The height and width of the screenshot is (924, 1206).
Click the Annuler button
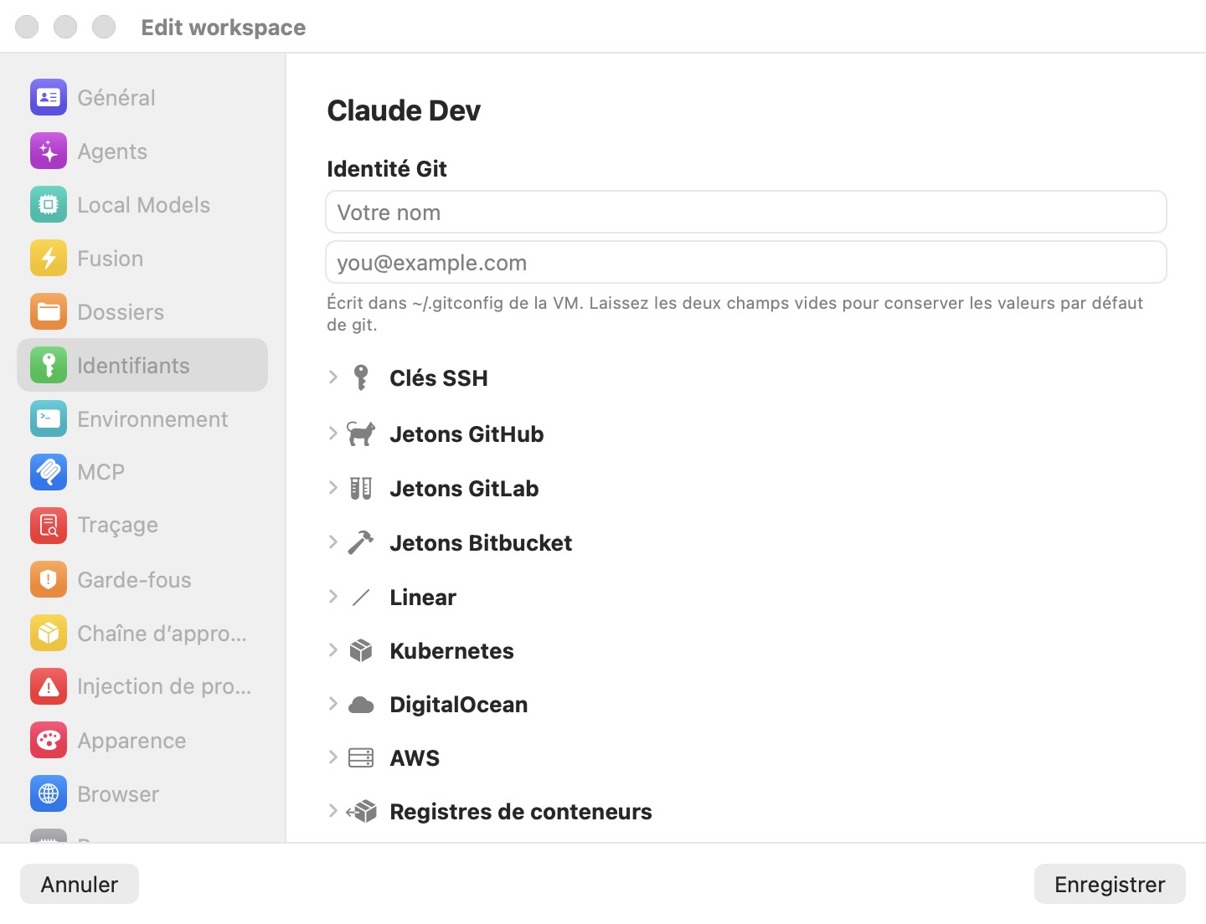tap(80, 884)
